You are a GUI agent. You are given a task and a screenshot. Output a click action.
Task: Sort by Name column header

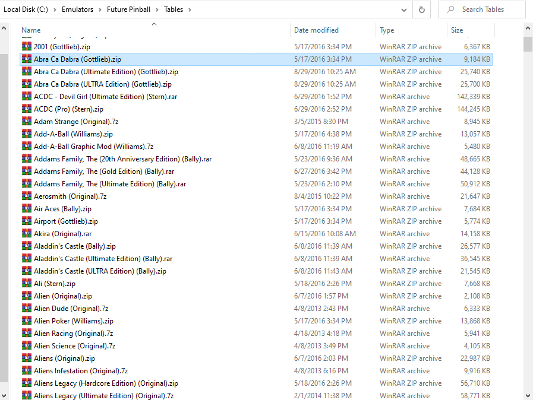coord(154,30)
